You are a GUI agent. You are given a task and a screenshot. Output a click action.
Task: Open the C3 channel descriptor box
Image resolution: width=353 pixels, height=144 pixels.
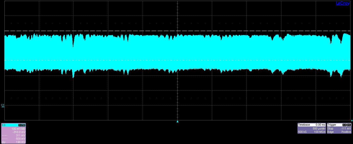coord(14,134)
